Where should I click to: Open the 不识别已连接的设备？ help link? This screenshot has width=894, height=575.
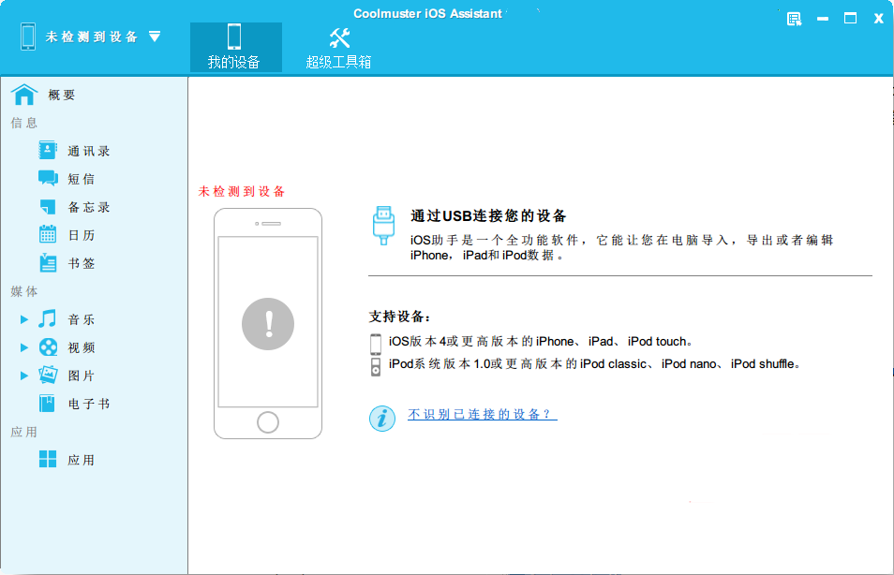[483, 414]
